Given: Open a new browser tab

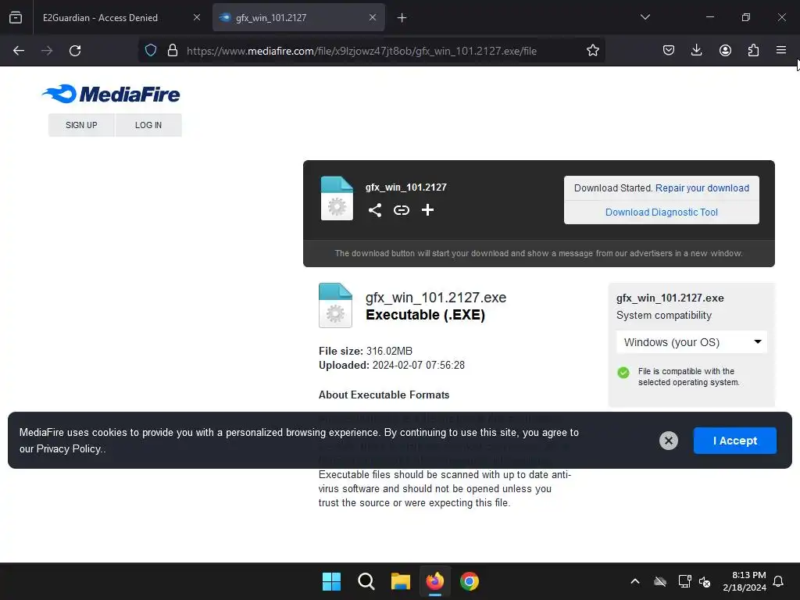Looking at the screenshot, I should (402, 18).
